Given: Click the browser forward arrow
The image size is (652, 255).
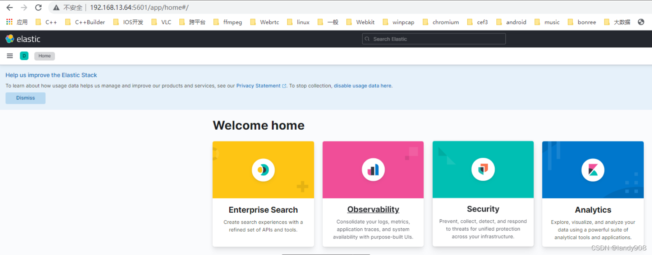Looking at the screenshot, I should pyautogui.click(x=24, y=8).
